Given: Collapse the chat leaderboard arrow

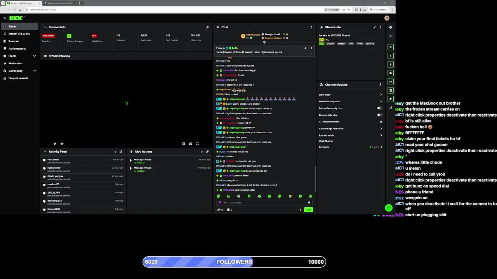Looking at the screenshot, I should point(264,43).
